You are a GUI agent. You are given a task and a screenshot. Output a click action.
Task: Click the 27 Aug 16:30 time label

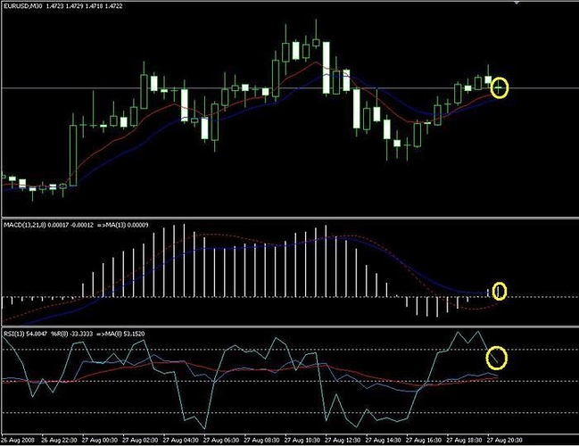[424, 440]
